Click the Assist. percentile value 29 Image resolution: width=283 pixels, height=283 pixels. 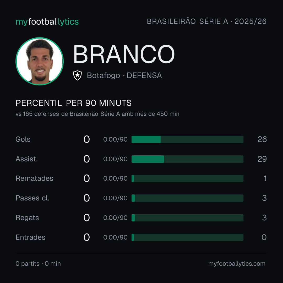262,159
